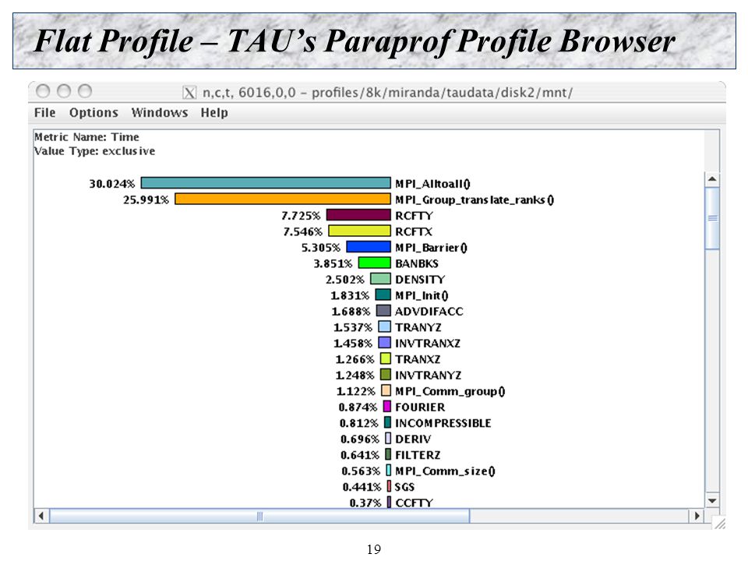The height and width of the screenshot is (561, 748).
Task: Select the FOURIER function label
Action: click(420, 408)
